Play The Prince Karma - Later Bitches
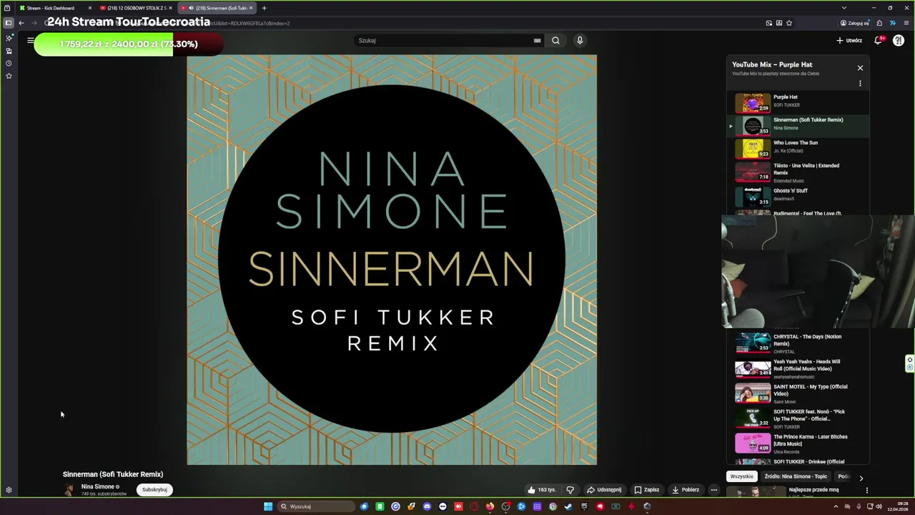Viewport: 915px width, 515px height. pos(798,443)
